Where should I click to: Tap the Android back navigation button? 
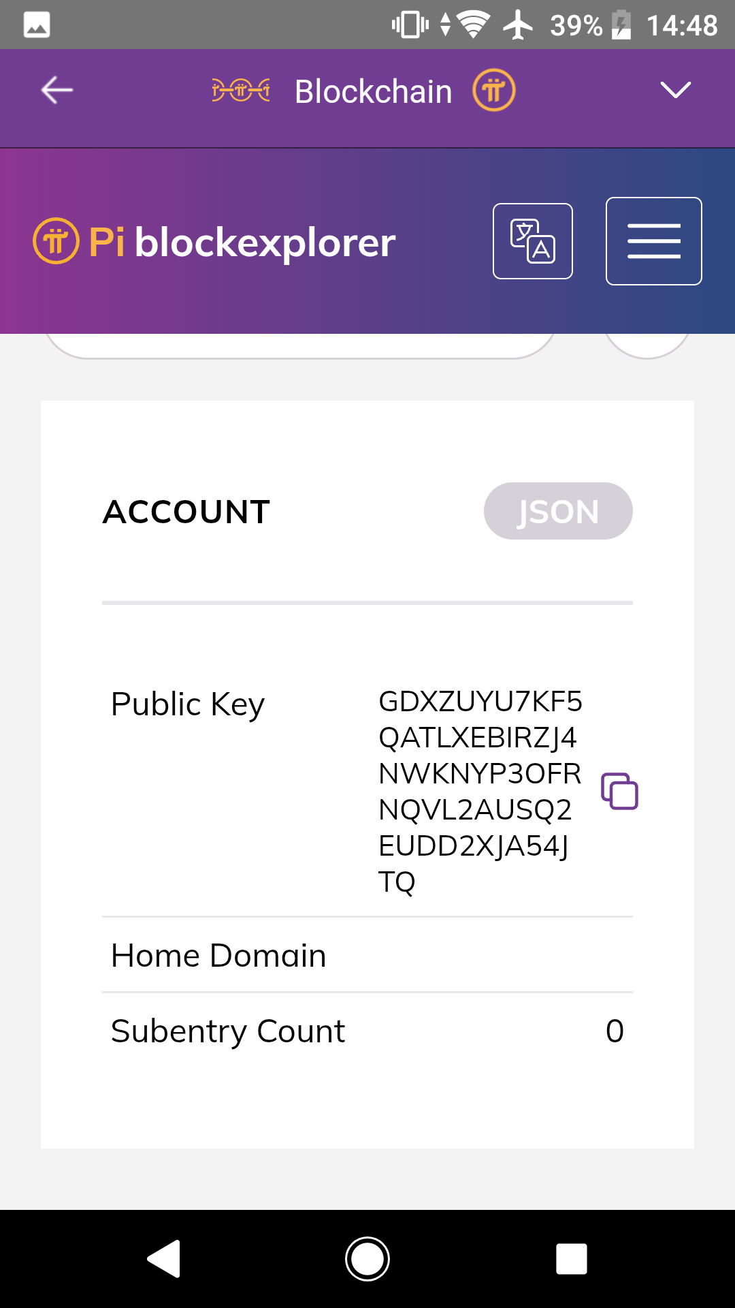pyautogui.click(x=163, y=1259)
